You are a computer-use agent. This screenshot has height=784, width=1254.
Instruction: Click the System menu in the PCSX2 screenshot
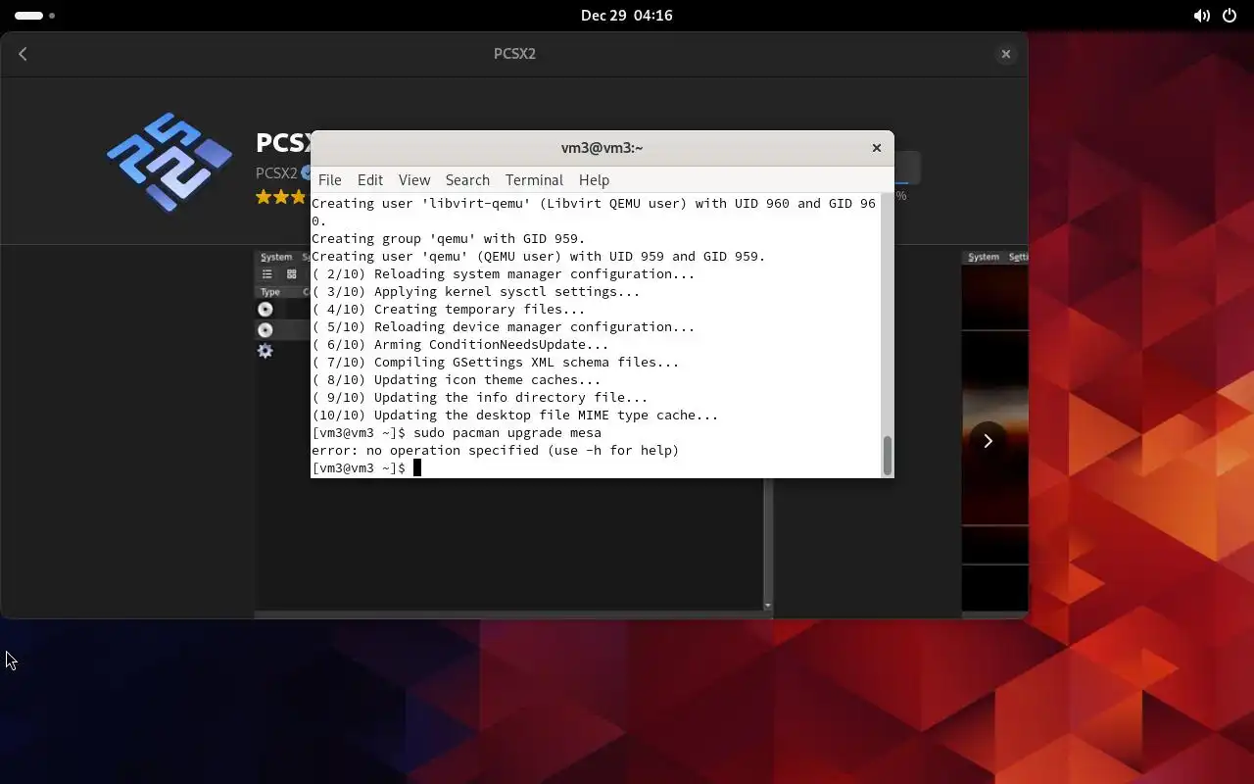coord(276,257)
